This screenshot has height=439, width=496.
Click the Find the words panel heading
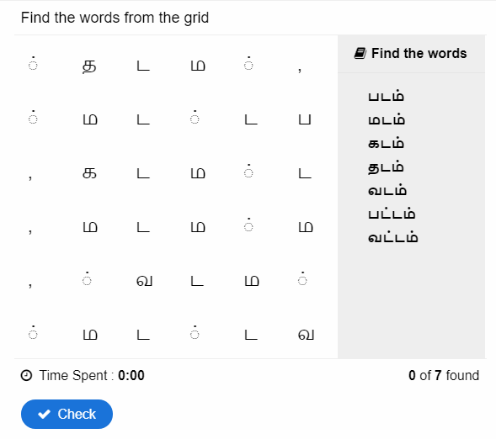coord(419,53)
